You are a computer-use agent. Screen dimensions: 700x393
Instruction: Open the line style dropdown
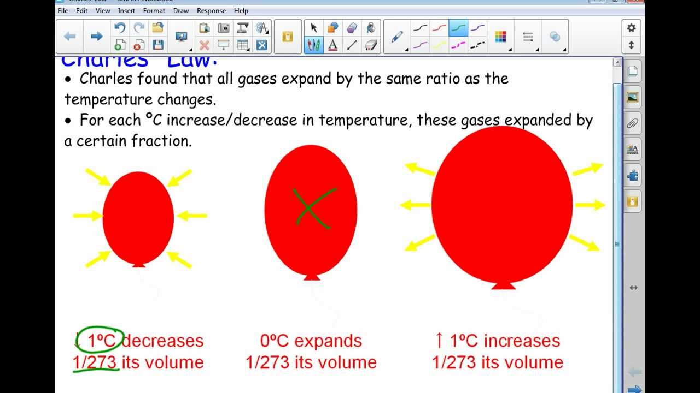click(528, 37)
